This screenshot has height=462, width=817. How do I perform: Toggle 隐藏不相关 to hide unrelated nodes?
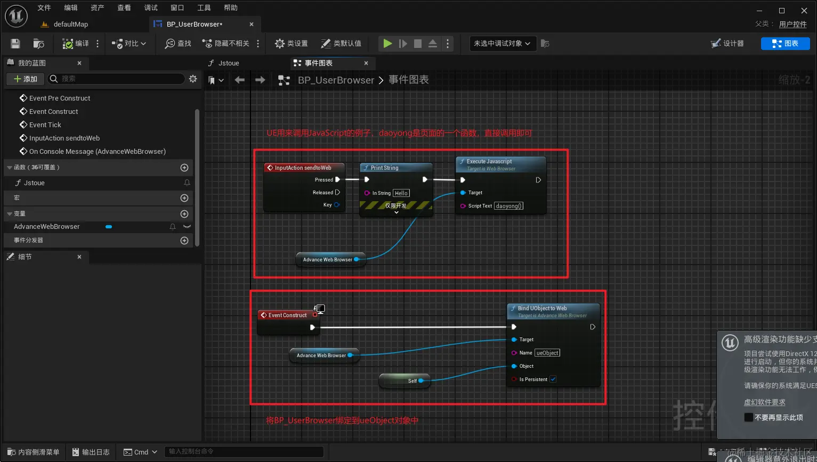point(226,43)
